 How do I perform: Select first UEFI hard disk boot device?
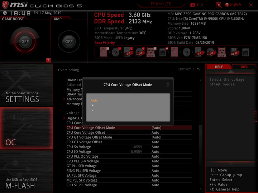[104, 52]
